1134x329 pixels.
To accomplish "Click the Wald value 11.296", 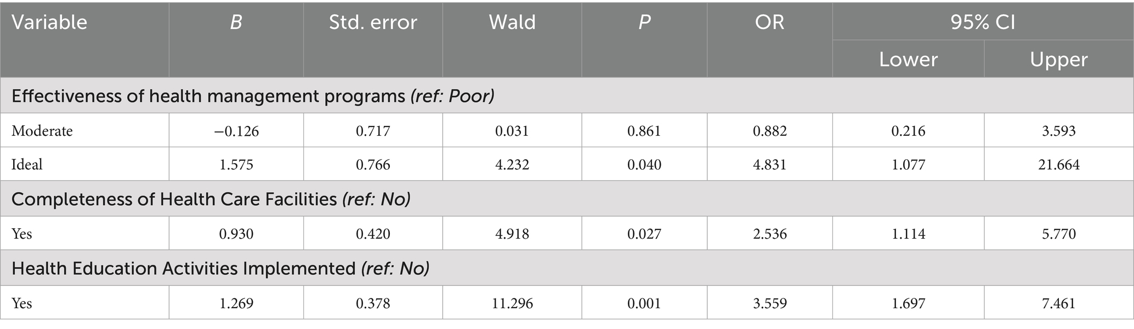I will click(x=512, y=303).
